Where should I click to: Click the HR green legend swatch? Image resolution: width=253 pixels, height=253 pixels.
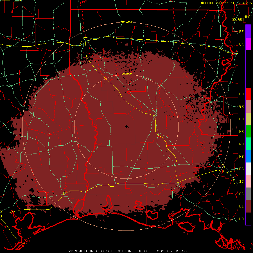tap(248, 132)
